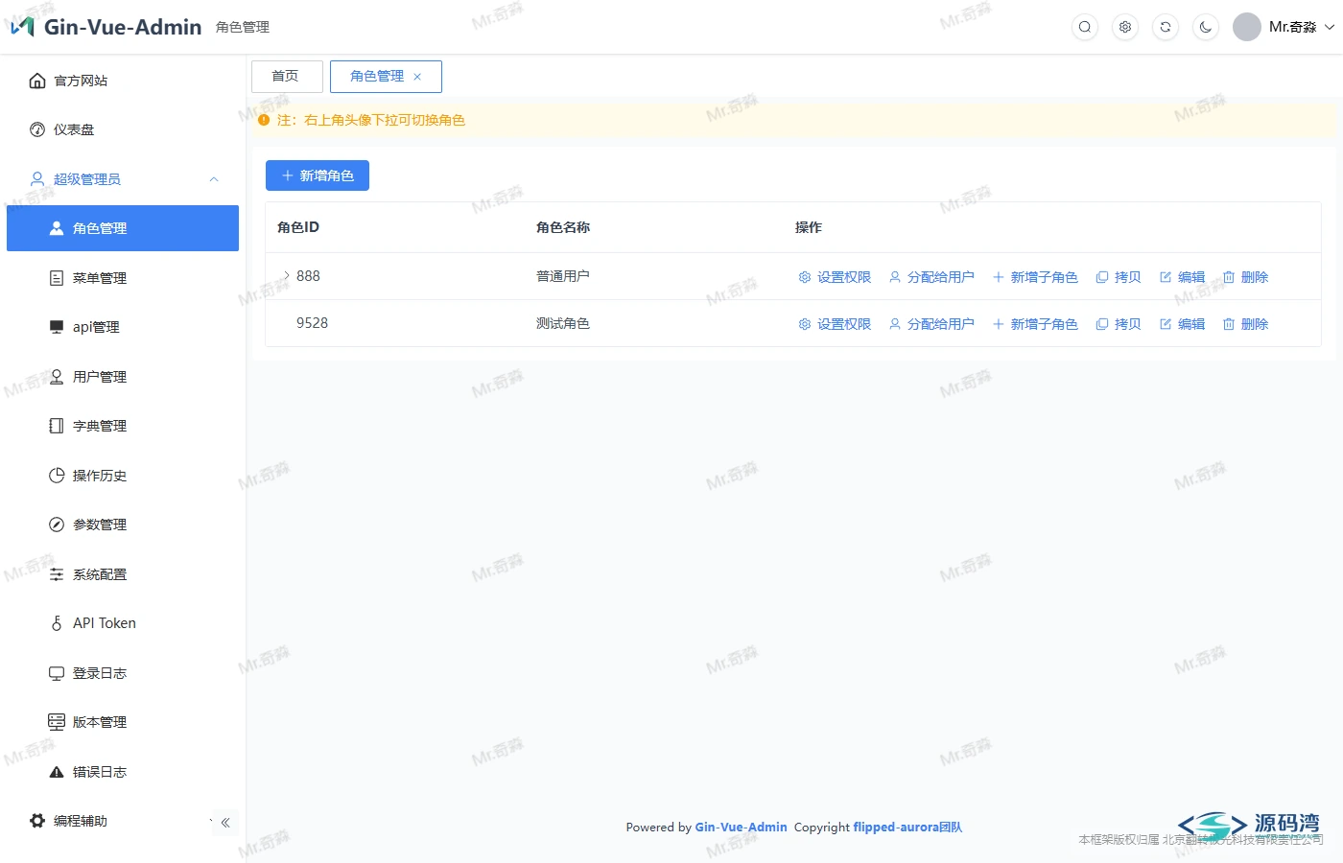Go to 用户管理 in the sidebar

tap(123, 377)
